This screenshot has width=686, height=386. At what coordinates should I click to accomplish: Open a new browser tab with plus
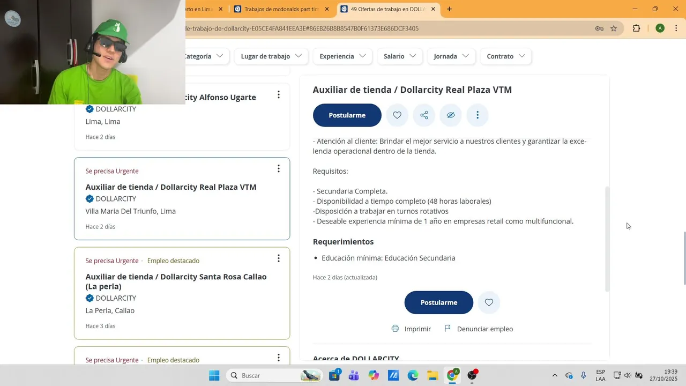[449, 9]
